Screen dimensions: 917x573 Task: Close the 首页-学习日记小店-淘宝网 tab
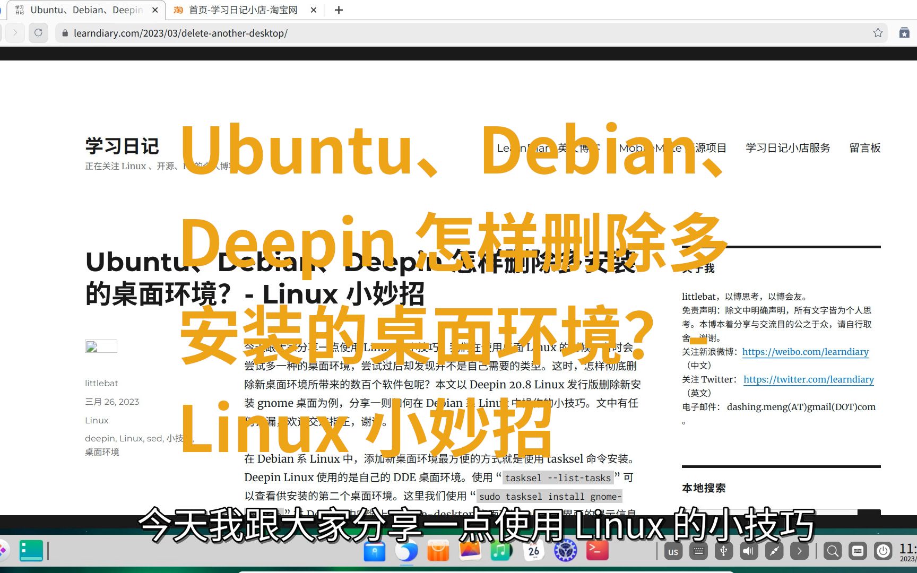(314, 10)
